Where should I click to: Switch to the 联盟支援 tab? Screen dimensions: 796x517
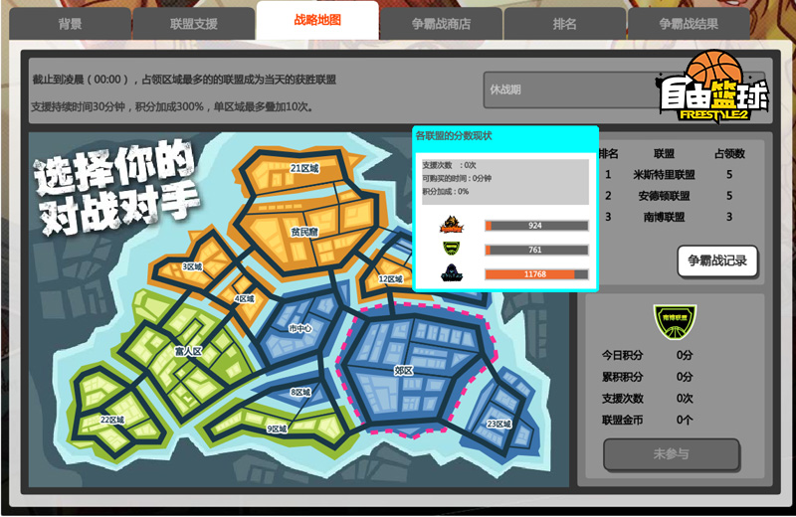193,24
